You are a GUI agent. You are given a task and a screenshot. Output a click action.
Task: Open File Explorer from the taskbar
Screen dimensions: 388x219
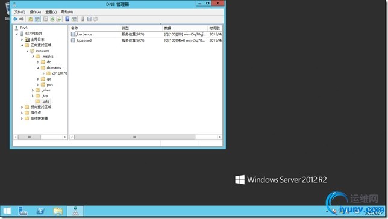tap(58, 211)
